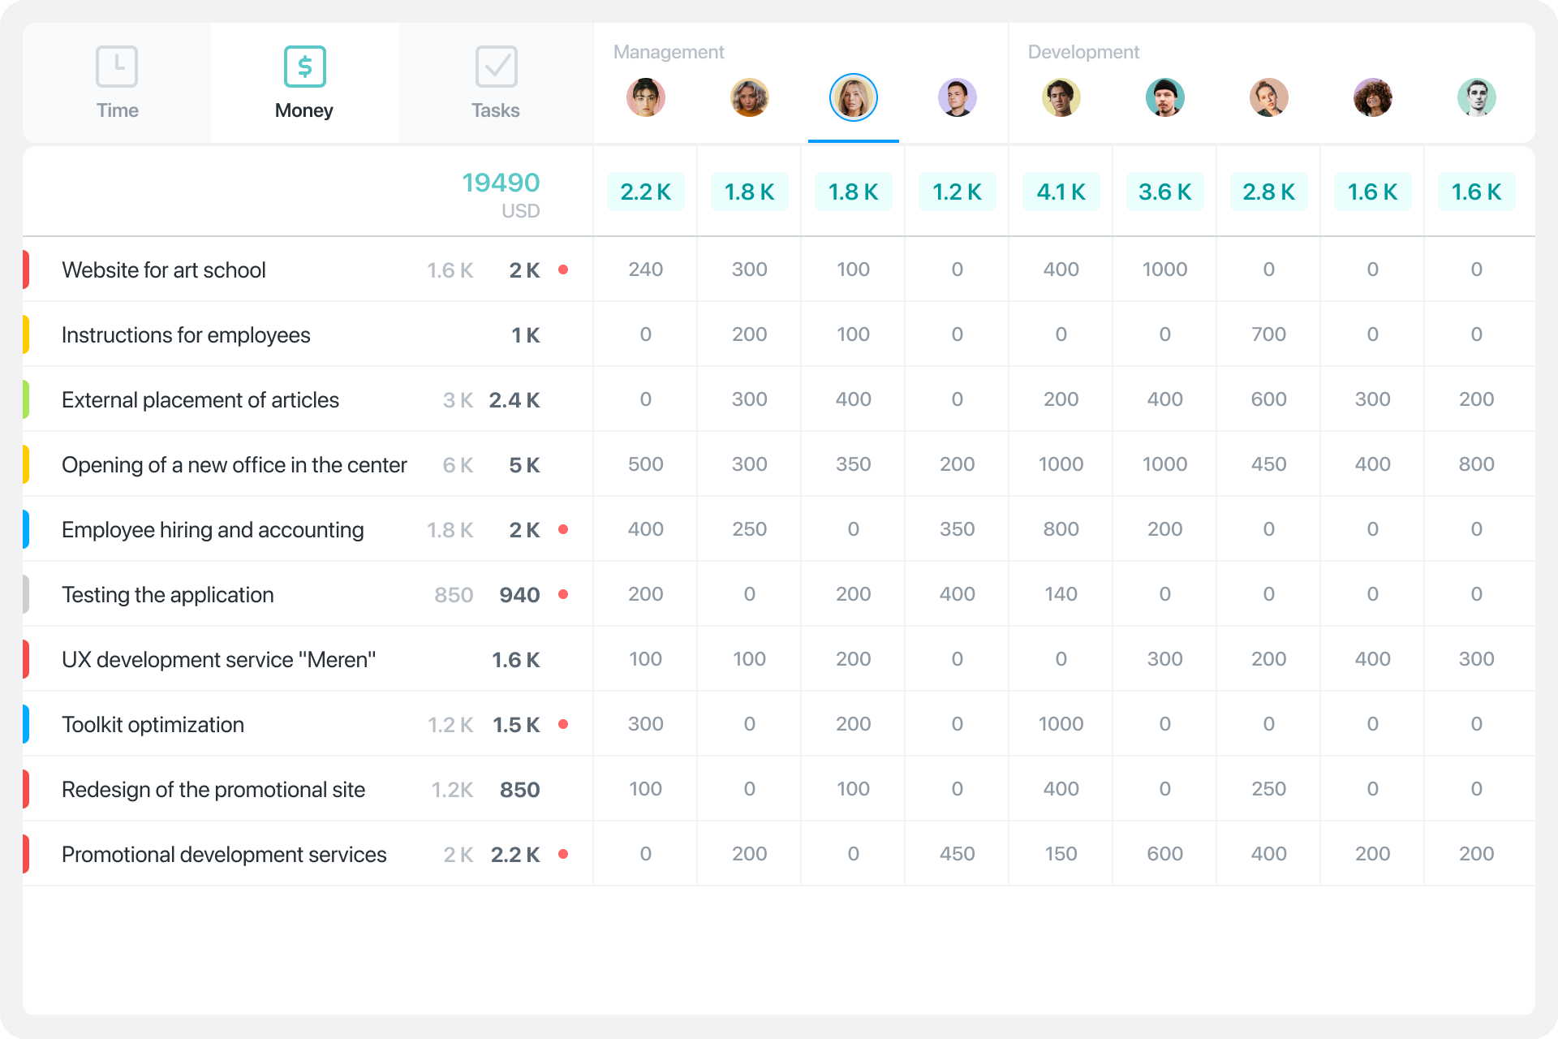Switch to the Money tab label

304,110
